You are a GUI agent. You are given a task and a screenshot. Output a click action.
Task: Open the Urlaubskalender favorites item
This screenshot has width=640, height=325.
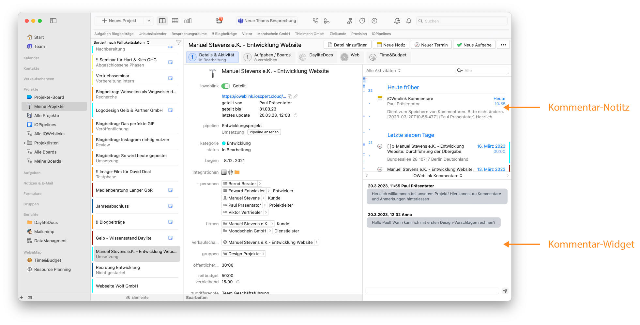(152, 34)
